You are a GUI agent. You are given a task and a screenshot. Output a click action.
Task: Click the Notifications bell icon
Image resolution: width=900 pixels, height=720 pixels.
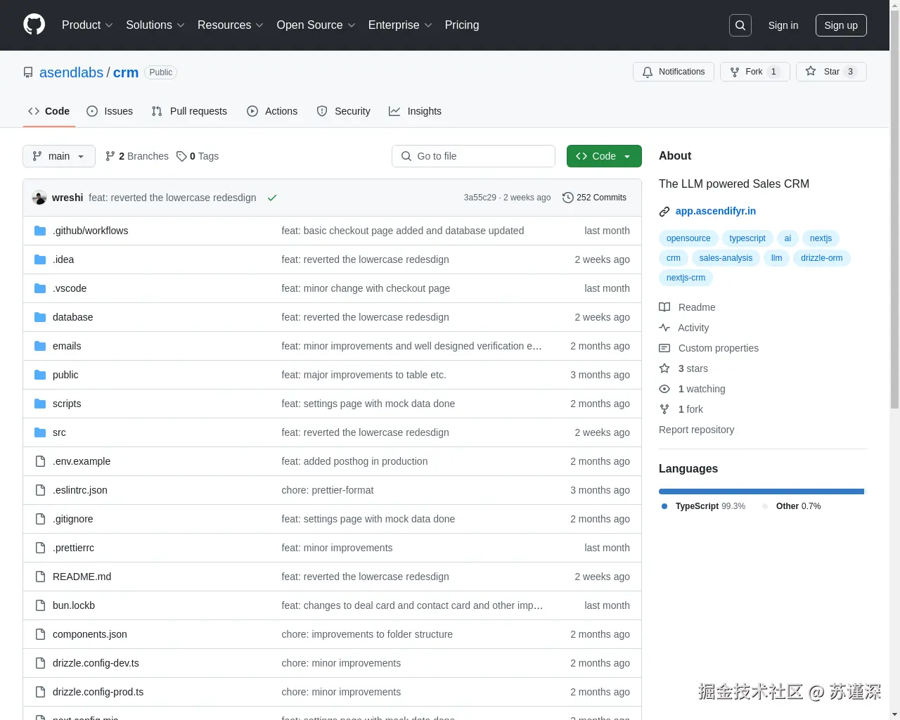648,71
